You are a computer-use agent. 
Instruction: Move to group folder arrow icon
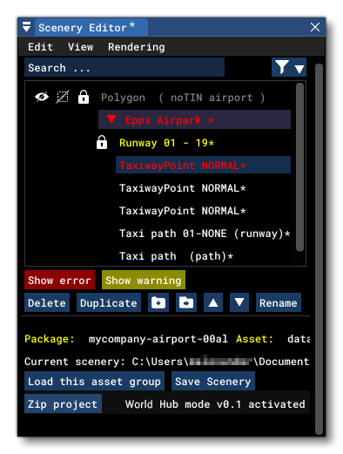coord(186,302)
